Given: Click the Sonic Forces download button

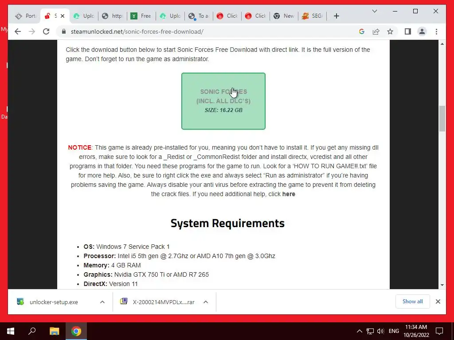Looking at the screenshot, I should coord(223,101).
